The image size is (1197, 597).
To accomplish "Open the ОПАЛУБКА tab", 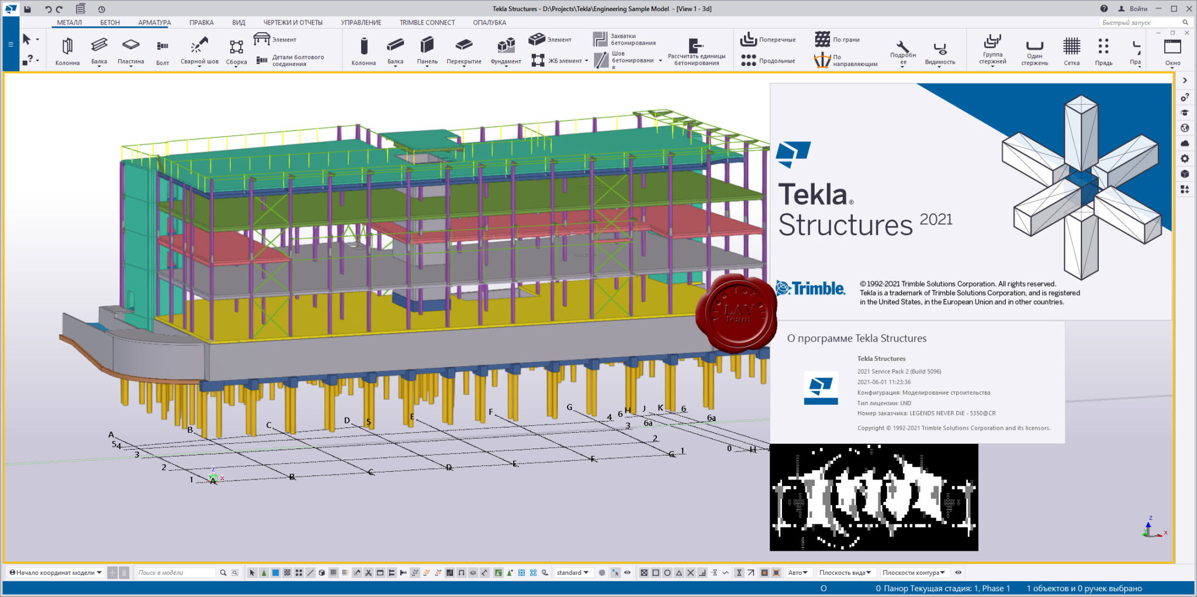I will [x=490, y=23].
